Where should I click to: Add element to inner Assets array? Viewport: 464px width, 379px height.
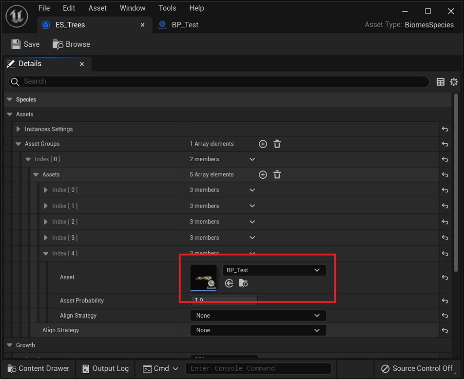(263, 175)
